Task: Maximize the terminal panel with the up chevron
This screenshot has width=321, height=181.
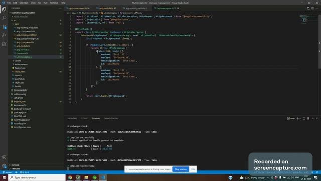Action: (x=313, y=118)
